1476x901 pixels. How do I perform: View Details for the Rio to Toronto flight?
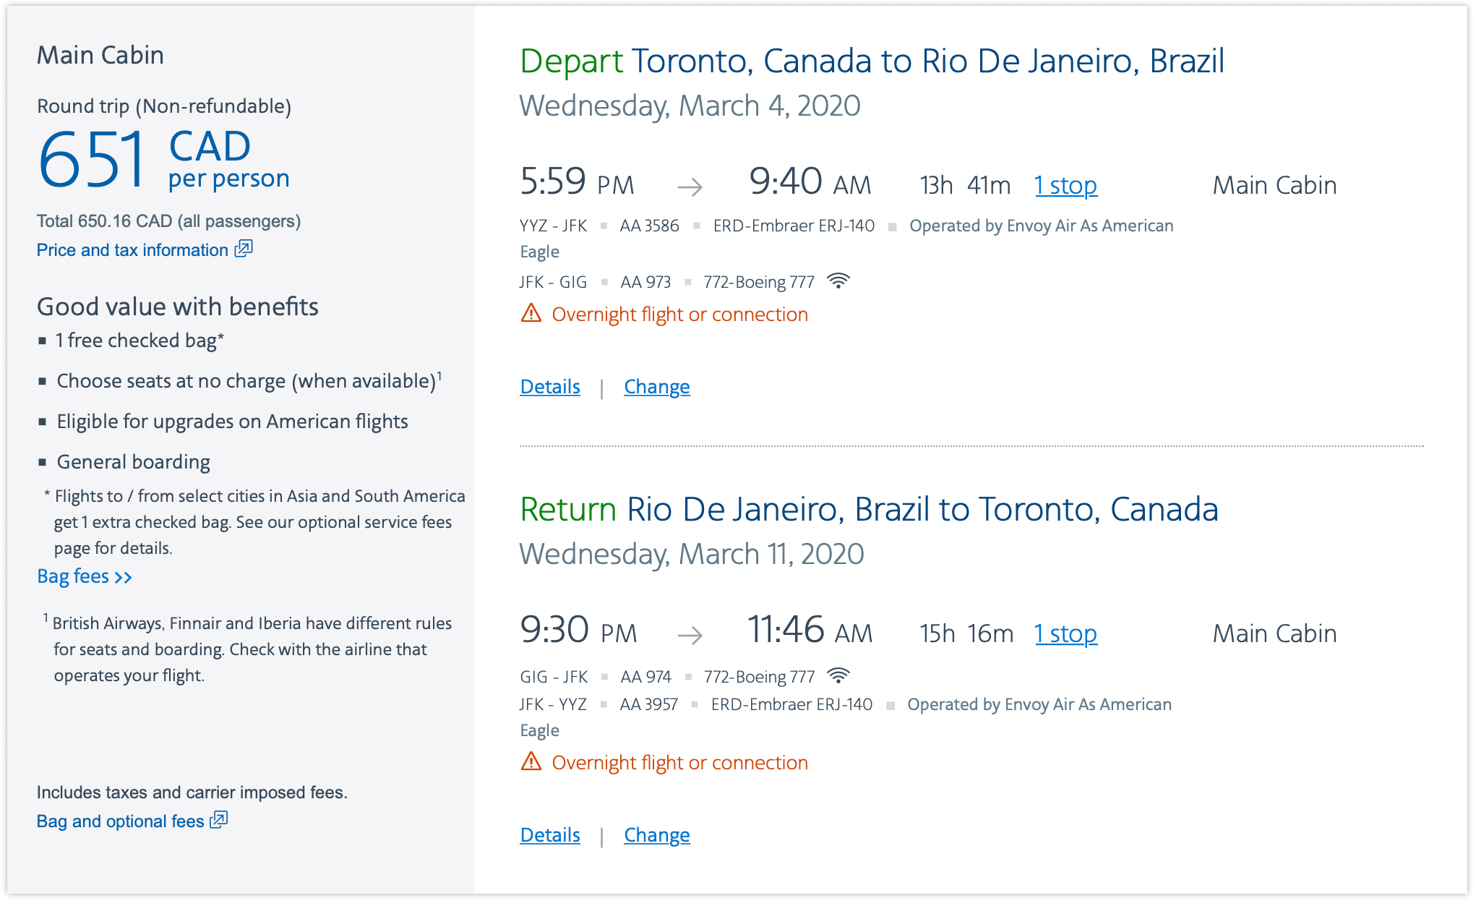550,835
